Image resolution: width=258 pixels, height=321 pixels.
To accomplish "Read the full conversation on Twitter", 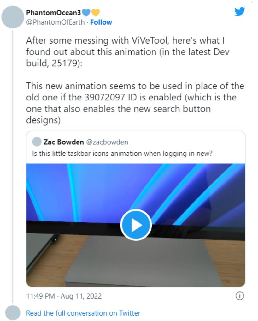I will [x=83, y=313].
